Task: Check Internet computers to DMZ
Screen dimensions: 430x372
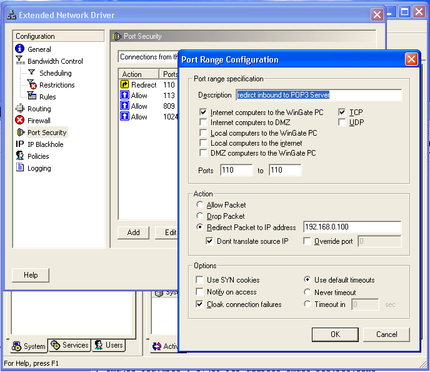Action: click(203, 122)
